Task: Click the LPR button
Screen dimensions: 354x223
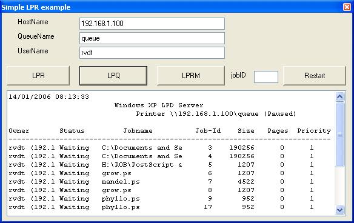Action: 38,76
